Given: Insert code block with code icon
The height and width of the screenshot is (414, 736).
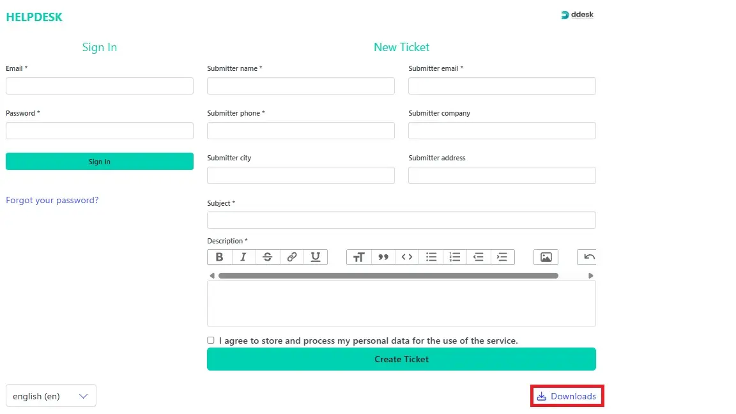Looking at the screenshot, I should point(407,257).
